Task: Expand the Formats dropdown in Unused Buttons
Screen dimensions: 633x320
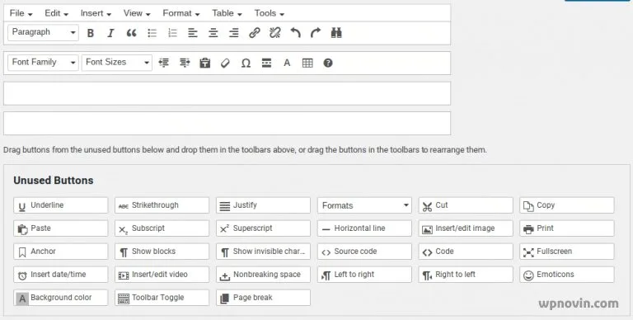Action: (364, 205)
